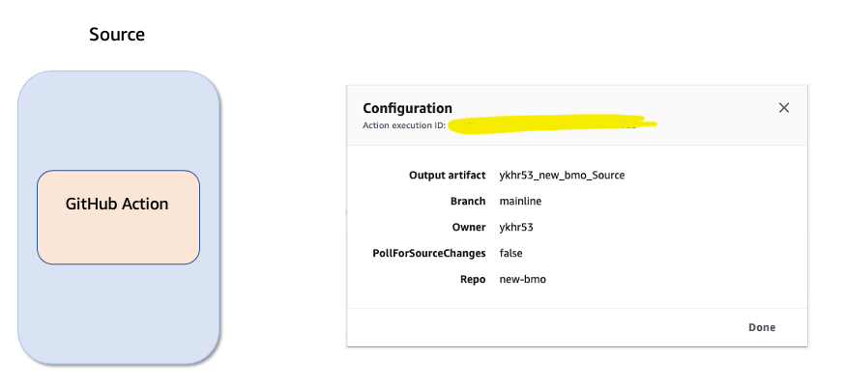Click the Output artifact label
The image size is (845, 385).
(x=448, y=176)
